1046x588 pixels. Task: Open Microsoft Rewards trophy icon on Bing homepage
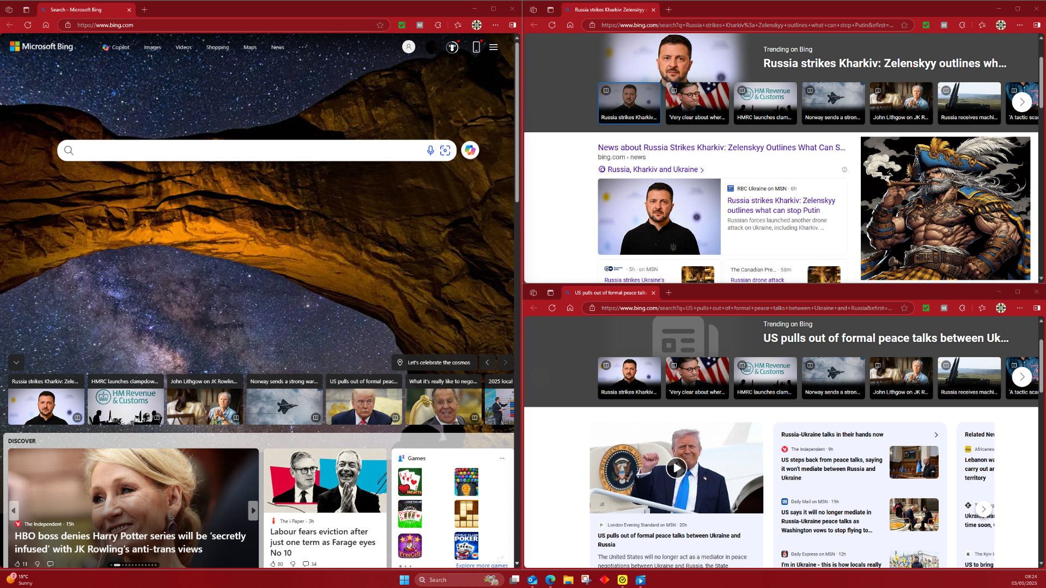point(452,47)
